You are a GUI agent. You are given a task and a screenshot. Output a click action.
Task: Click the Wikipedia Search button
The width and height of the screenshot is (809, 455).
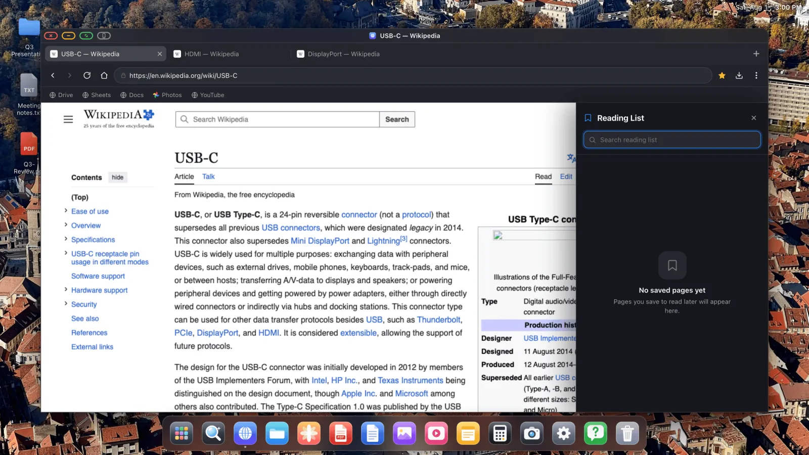[397, 119]
